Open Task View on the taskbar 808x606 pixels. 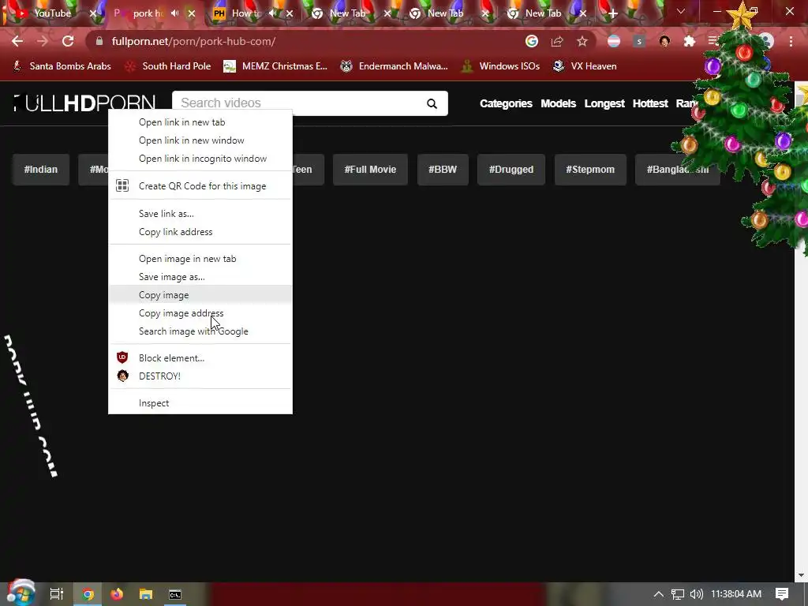click(57, 594)
